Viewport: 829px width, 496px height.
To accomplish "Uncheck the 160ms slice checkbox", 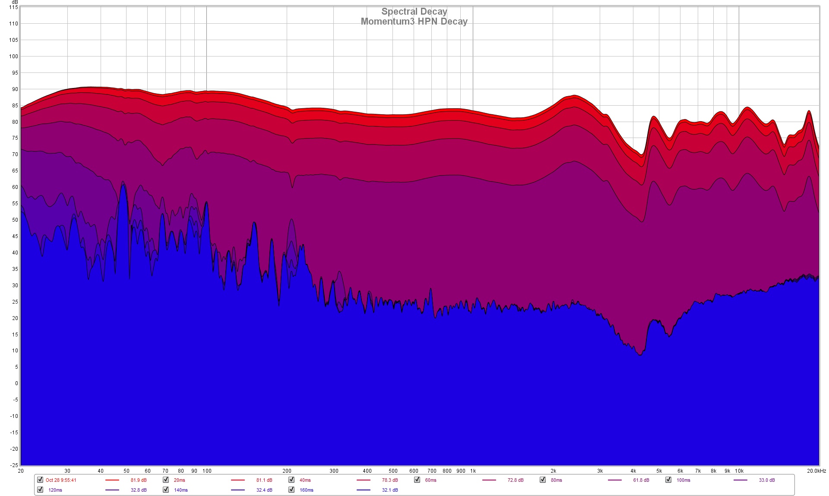I will pos(291,490).
